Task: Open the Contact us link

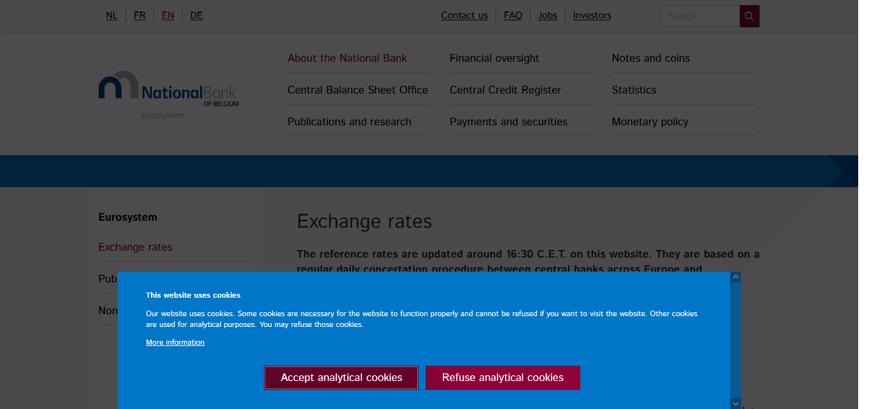Action: click(464, 15)
